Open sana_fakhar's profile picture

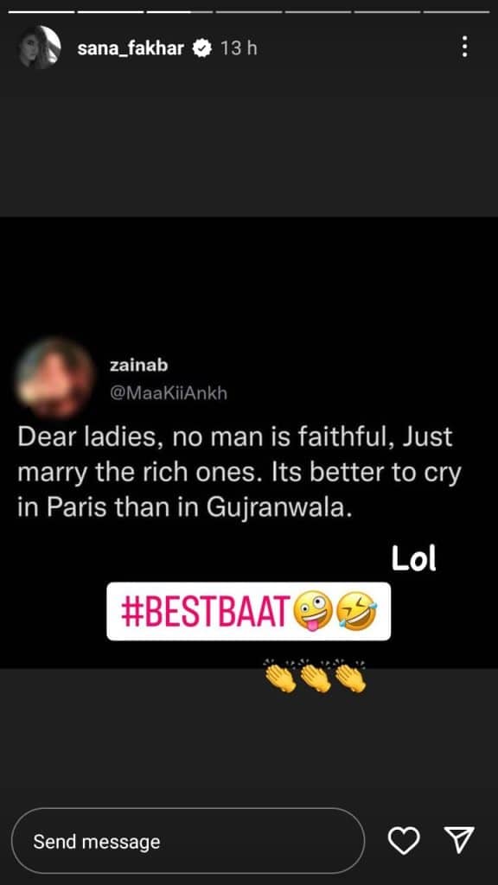click(x=40, y=47)
